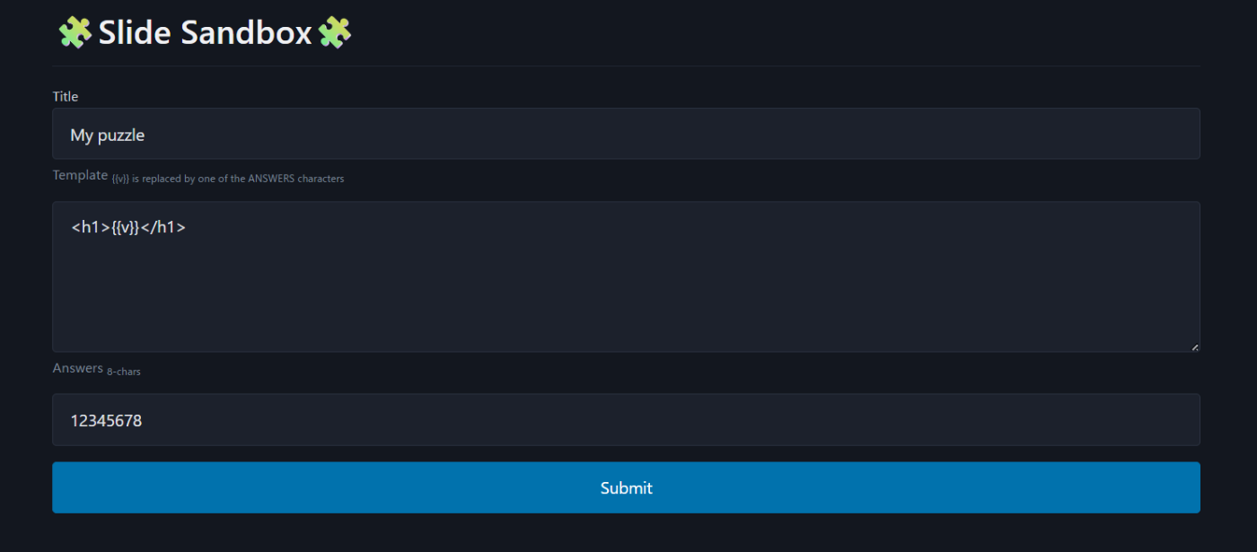Click the Title field label
This screenshot has width=1257, height=552.
pos(66,96)
